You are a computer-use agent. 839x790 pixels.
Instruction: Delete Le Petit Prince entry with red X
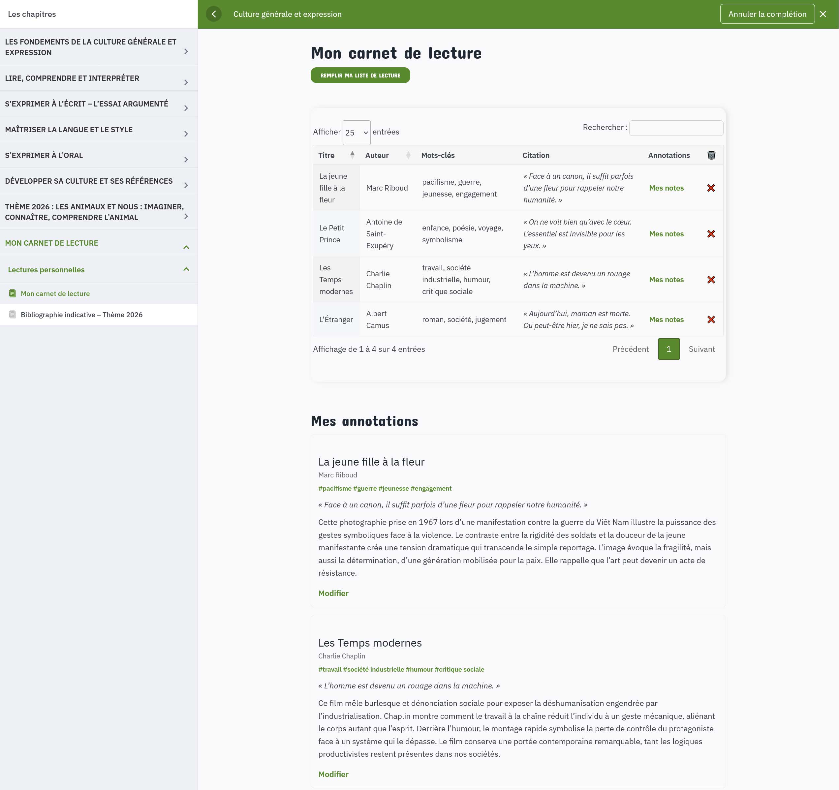pos(711,234)
